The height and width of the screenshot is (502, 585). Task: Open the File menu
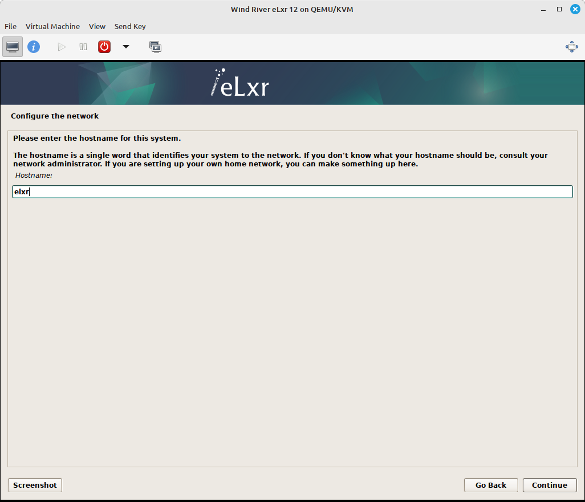pos(10,26)
